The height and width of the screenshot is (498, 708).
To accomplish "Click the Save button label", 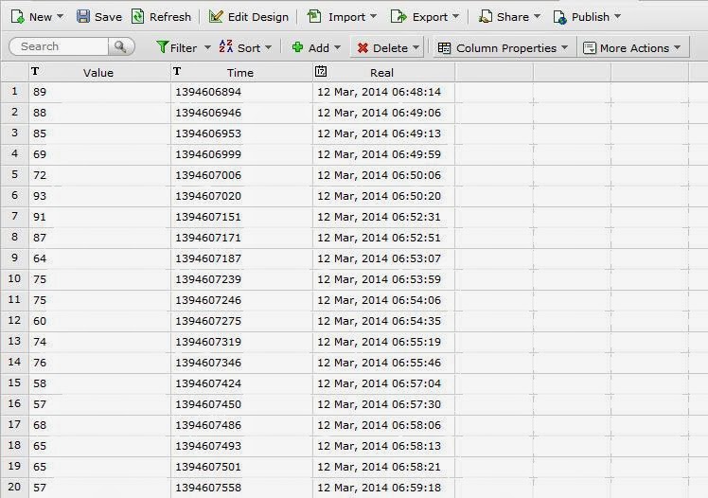I will pos(108,17).
